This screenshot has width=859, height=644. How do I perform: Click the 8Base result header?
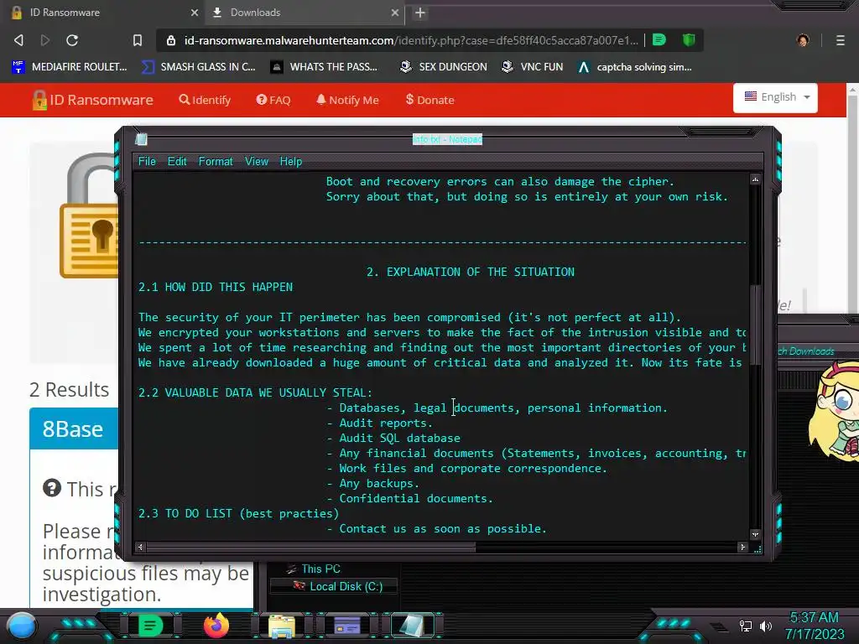pyautogui.click(x=74, y=428)
